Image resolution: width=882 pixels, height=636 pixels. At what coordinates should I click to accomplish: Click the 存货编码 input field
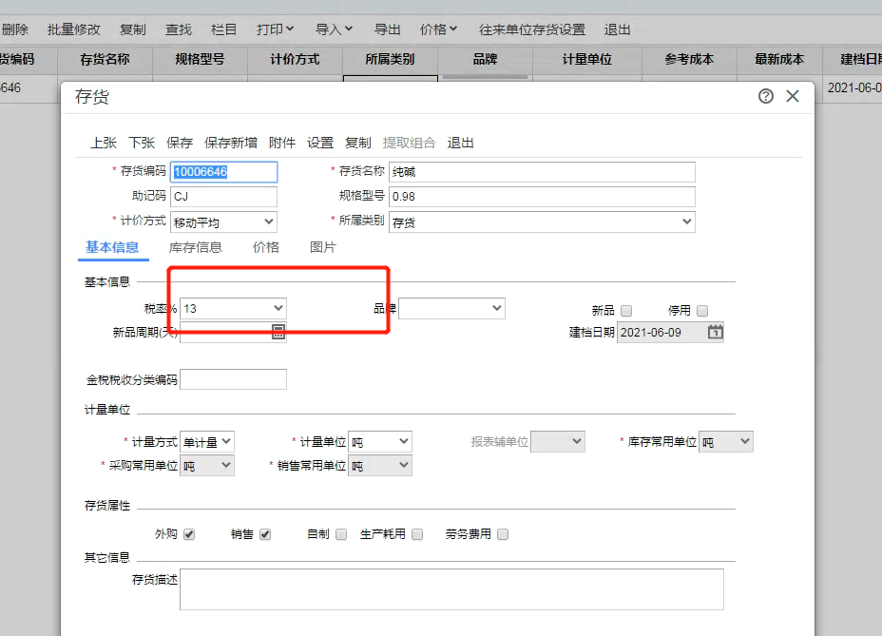pyautogui.click(x=224, y=172)
